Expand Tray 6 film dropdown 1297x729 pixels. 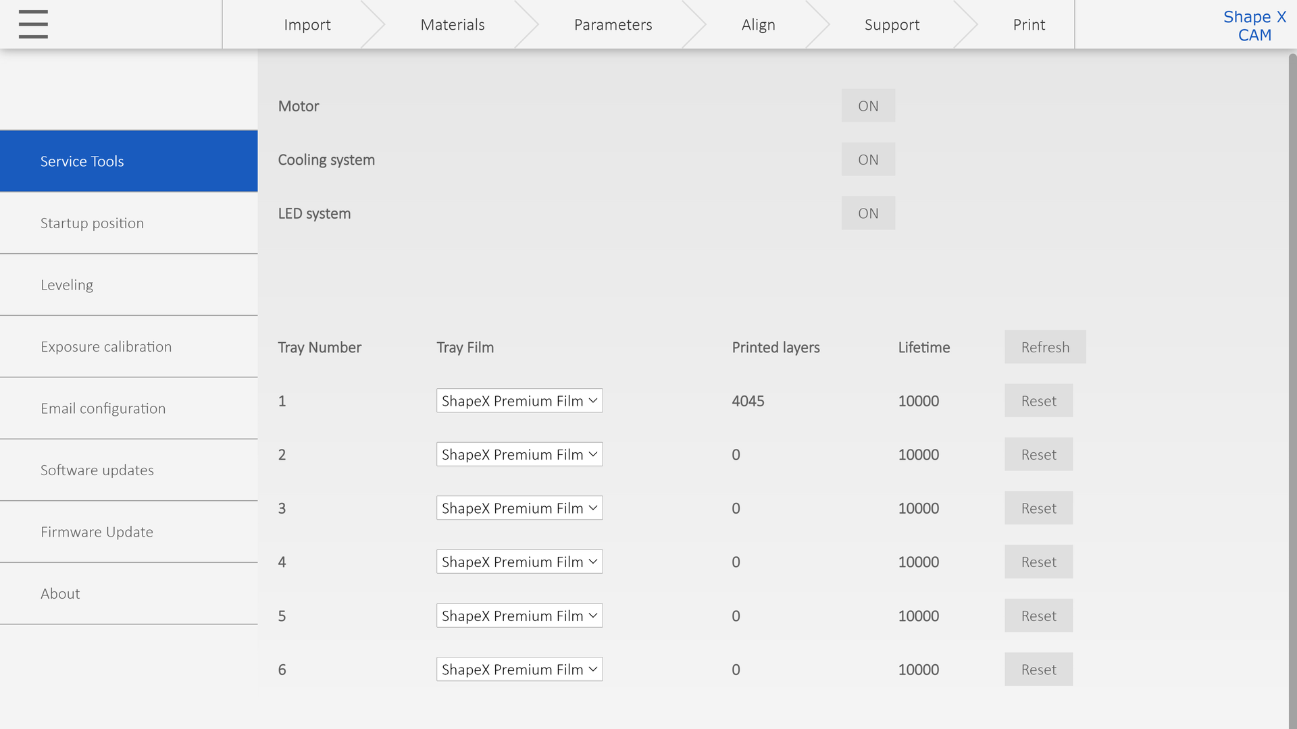tap(519, 670)
